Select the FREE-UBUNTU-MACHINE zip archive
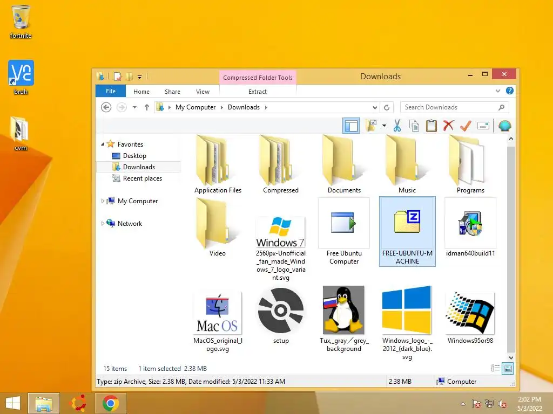The height and width of the screenshot is (414, 553). click(x=407, y=232)
